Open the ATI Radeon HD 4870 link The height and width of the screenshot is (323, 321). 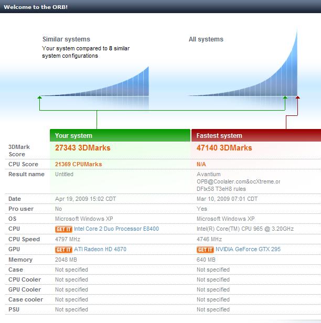(x=100, y=249)
